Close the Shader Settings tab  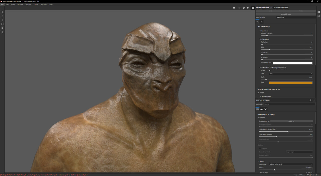point(271,8)
